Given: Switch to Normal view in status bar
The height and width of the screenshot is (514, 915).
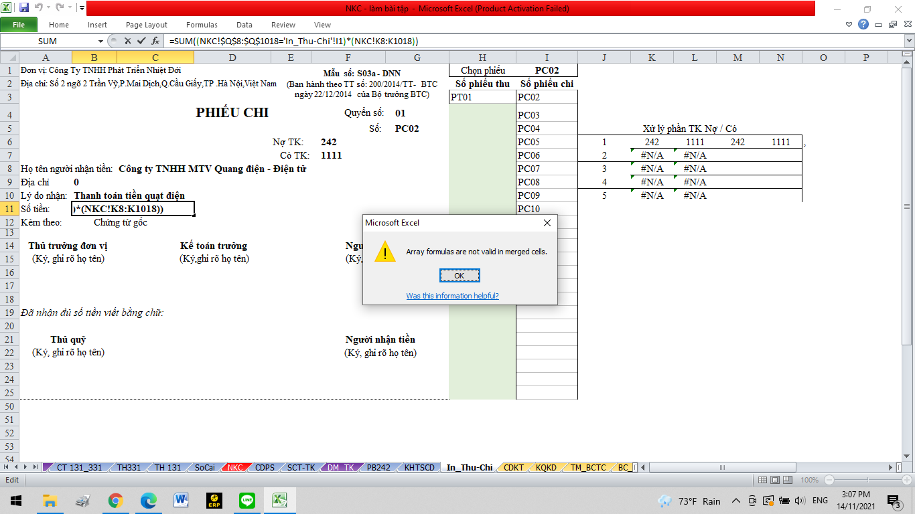Looking at the screenshot, I should 762,480.
